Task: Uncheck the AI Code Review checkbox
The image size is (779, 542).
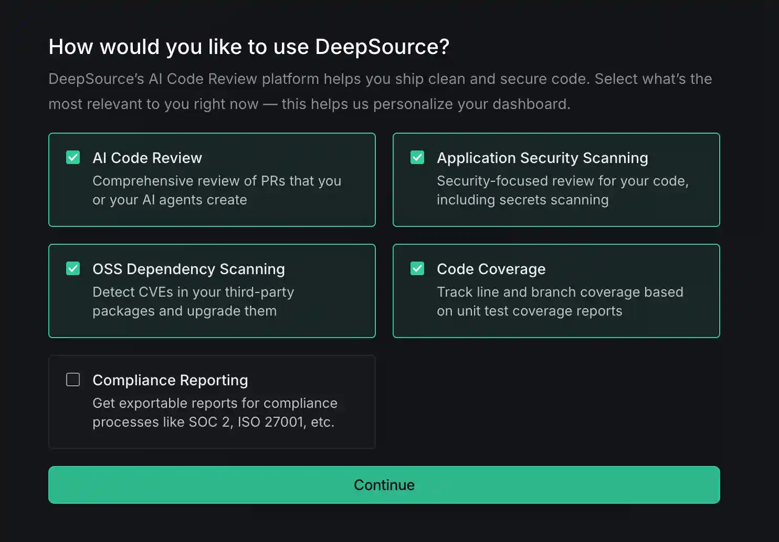Action: click(73, 157)
